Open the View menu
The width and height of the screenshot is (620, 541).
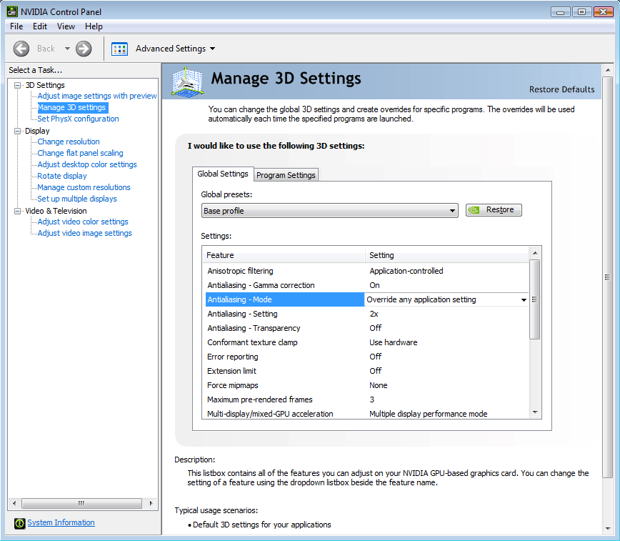click(x=66, y=26)
